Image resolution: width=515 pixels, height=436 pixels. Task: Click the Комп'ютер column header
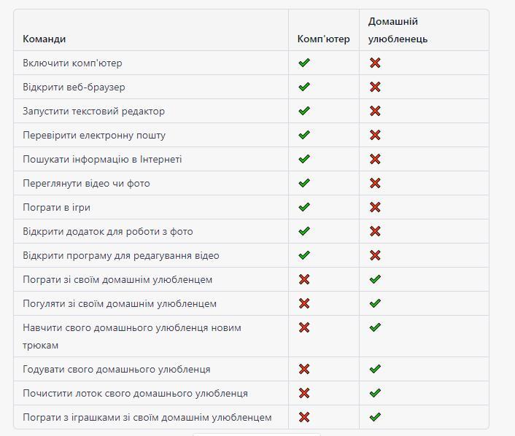[323, 39]
